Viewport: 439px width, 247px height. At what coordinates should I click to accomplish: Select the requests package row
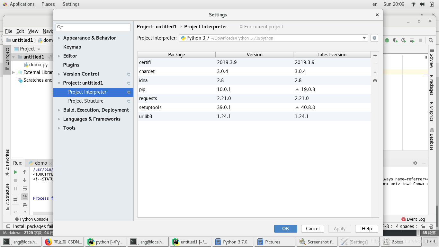point(254,98)
